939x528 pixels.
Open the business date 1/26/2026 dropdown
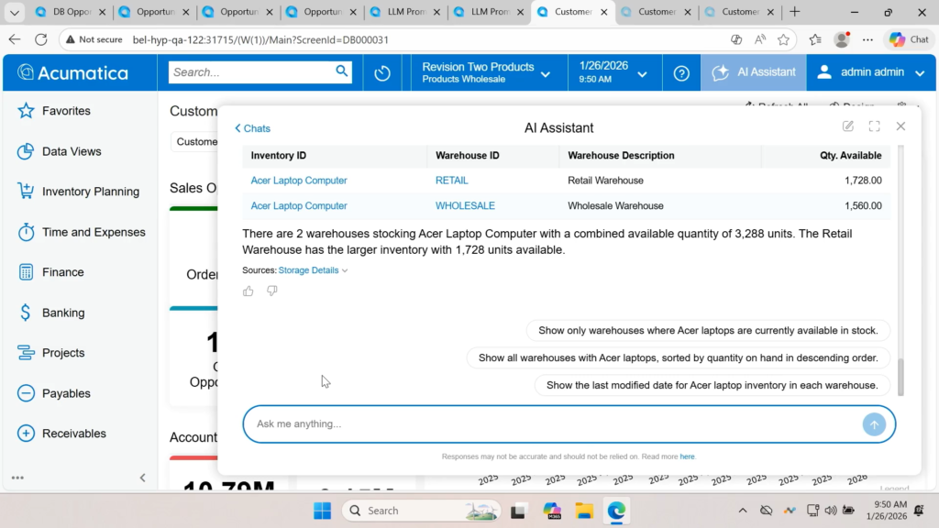tap(613, 72)
